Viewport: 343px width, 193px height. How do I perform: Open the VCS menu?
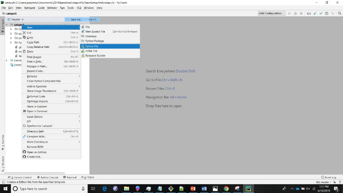tap(79, 8)
